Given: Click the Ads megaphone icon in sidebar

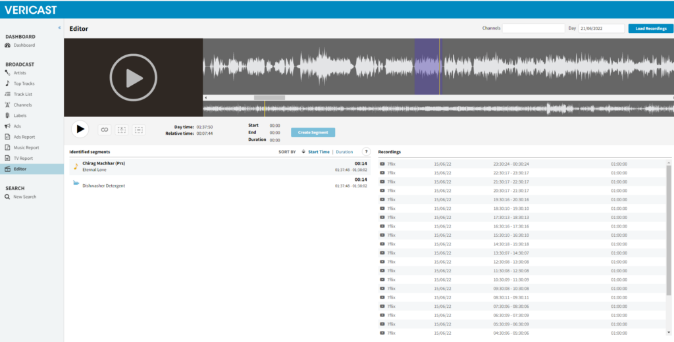Looking at the screenshot, I should coord(7,126).
